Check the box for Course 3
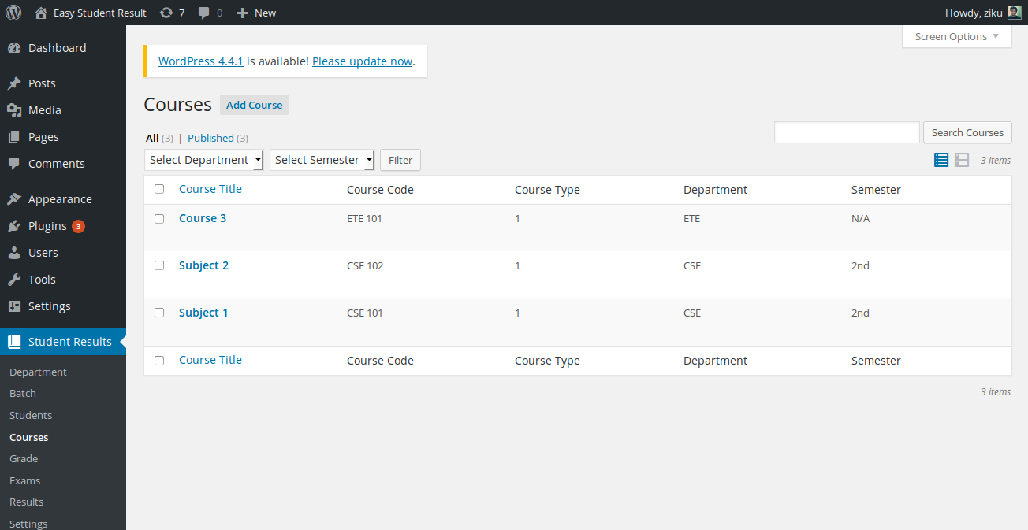 pos(159,218)
